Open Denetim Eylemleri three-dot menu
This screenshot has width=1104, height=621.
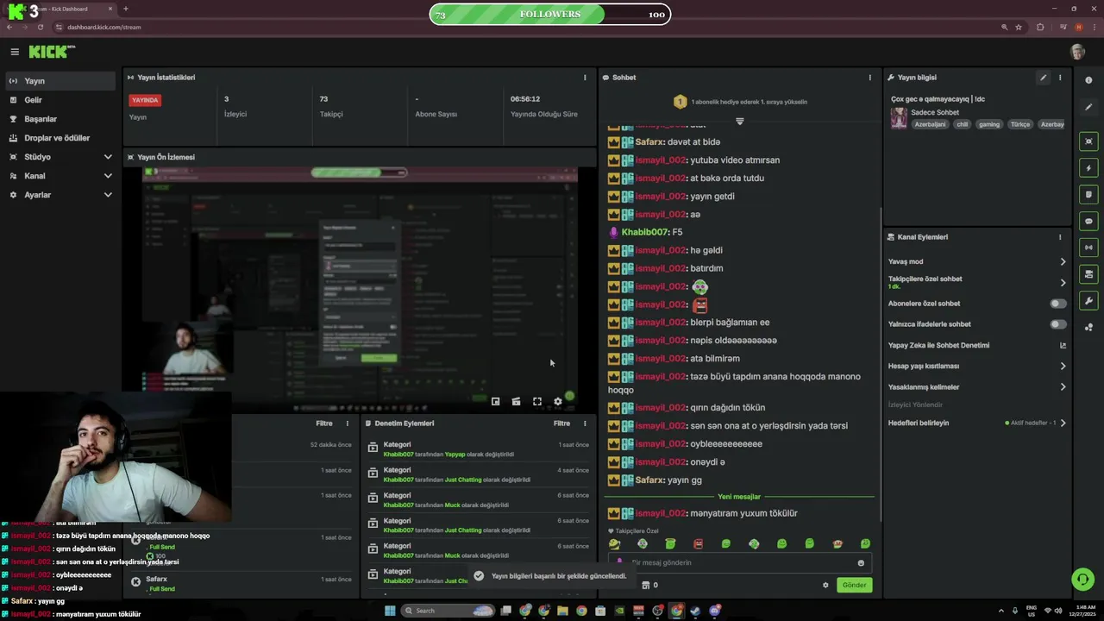[585, 423]
